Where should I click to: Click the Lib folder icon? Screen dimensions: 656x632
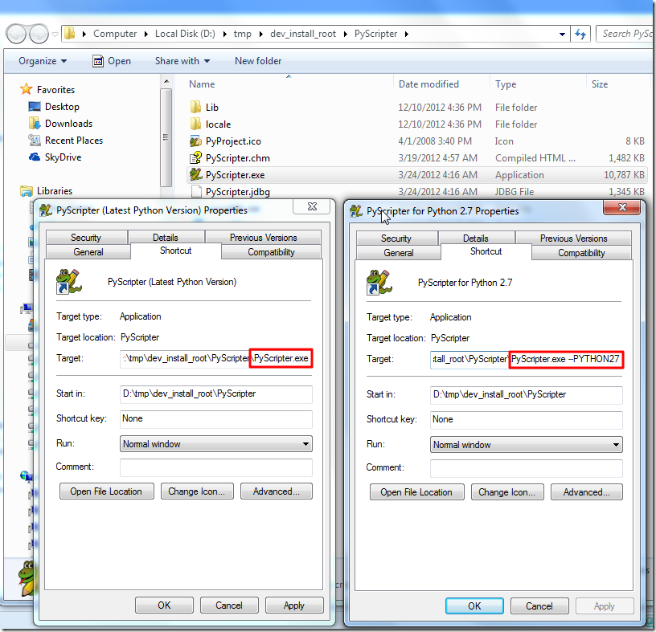pyautogui.click(x=195, y=107)
